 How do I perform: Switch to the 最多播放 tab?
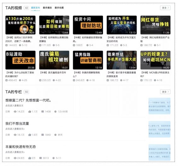coord(47,8)
